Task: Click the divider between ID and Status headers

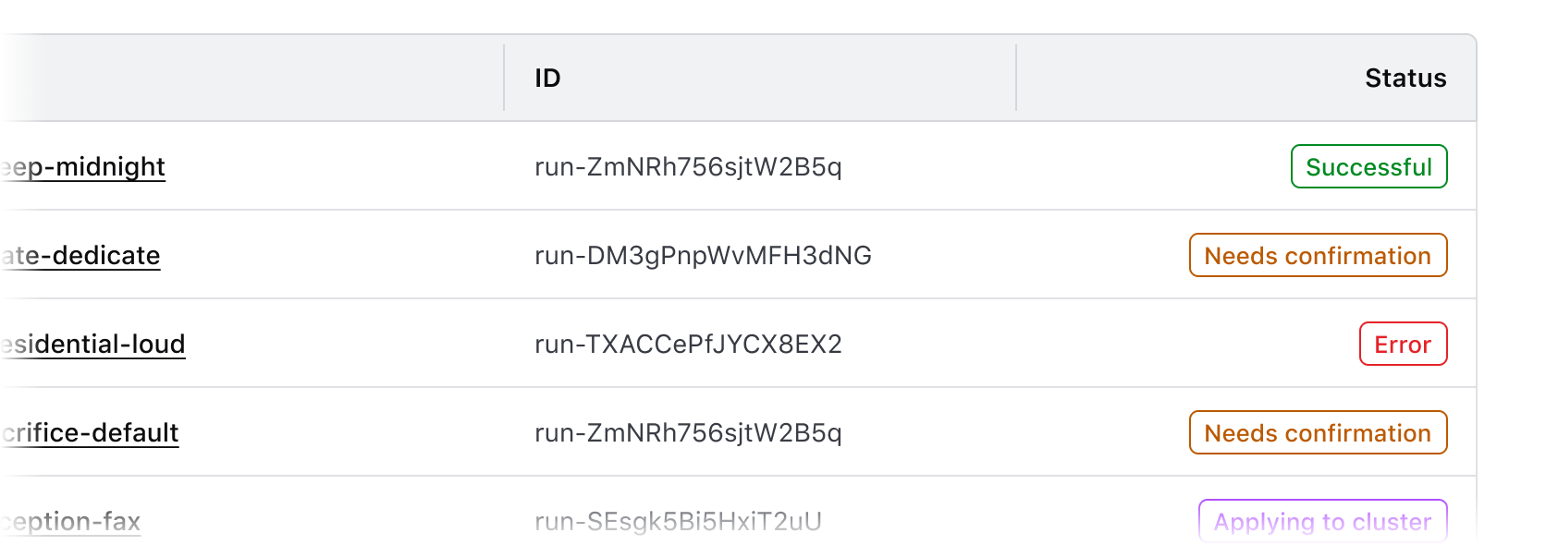Action: click(1016, 79)
